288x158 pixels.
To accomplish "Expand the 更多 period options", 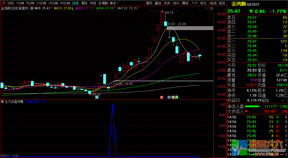I will pos(114,3).
